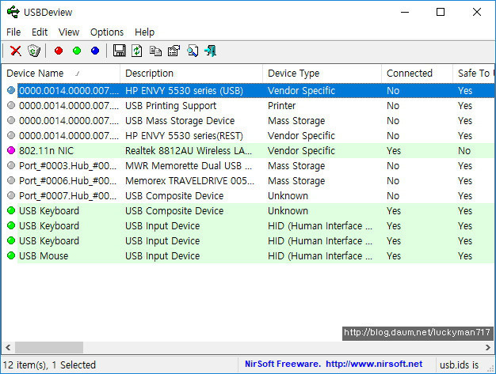Sort by the Connected column header

point(418,74)
